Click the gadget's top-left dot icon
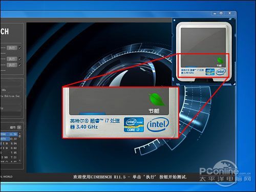Screen dimensions: 256x192 point(174,20)
